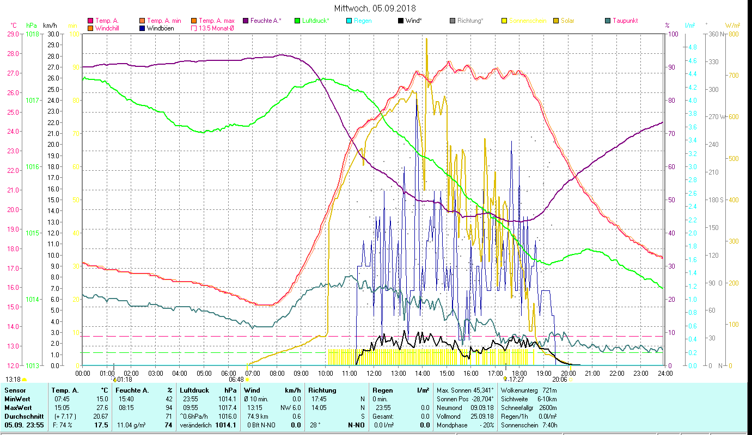This screenshot has height=435, width=752.
Task: Click the sunset marker above 20:06
Action: [570, 379]
